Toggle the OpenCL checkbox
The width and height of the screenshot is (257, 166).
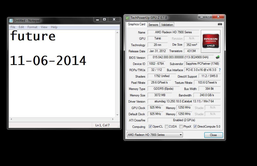point(150,126)
